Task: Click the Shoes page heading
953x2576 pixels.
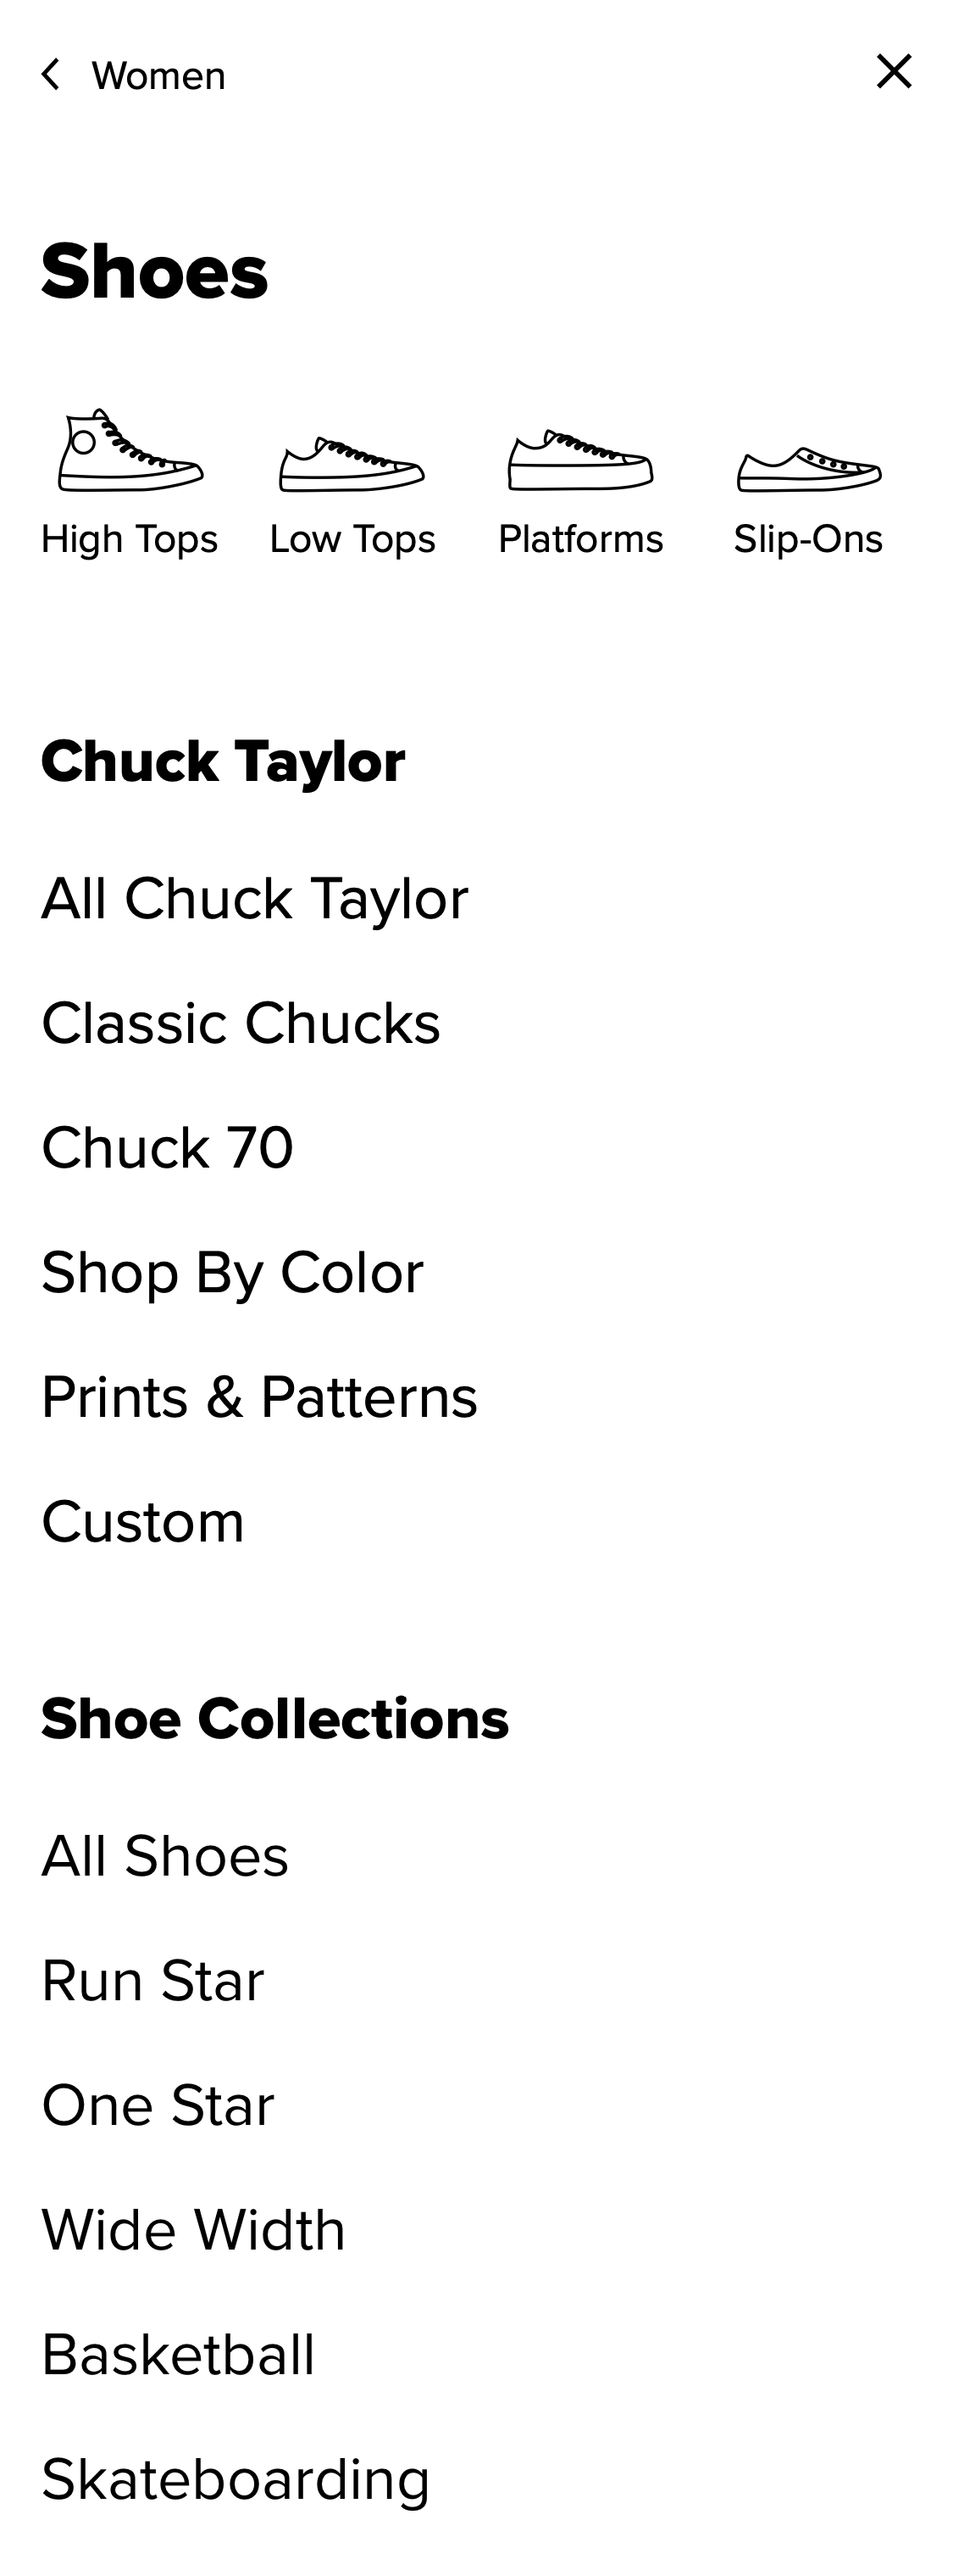Action: click(x=155, y=271)
